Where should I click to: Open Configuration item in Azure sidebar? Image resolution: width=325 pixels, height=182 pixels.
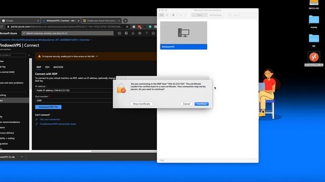(x=4, y=144)
